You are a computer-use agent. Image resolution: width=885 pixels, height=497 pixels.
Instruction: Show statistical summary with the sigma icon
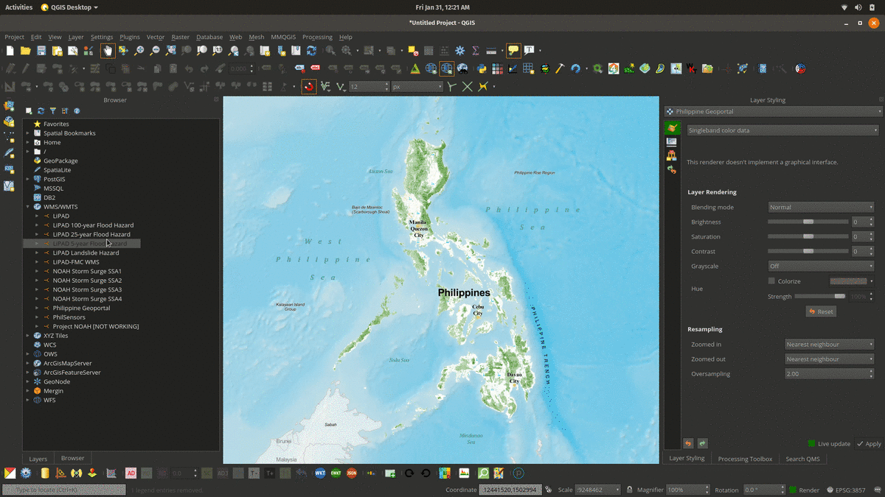(x=476, y=51)
